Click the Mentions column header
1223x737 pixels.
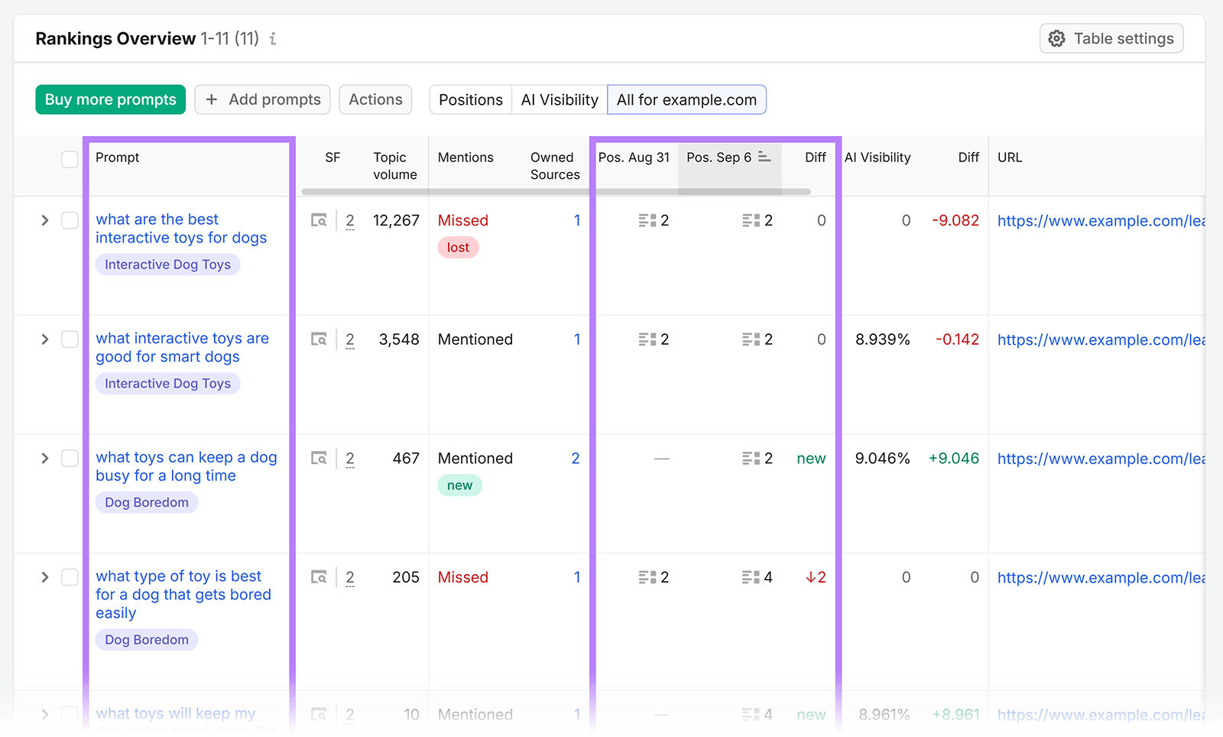(466, 157)
